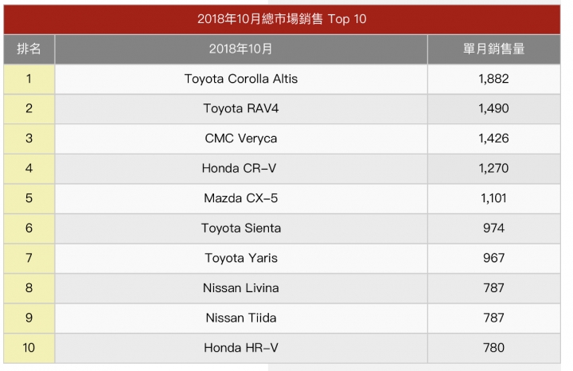Select the Honda HR-V cell
This screenshot has height=371, width=573.
pyautogui.click(x=240, y=348)
